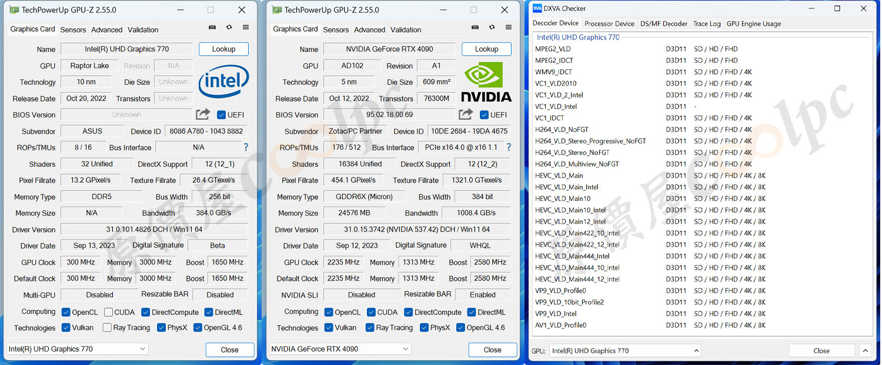Open hamburger menu in NVIDIA GPU-Z window
Image resolution: width=882 pixels, height=365 pixels.
tap(509, 28)
